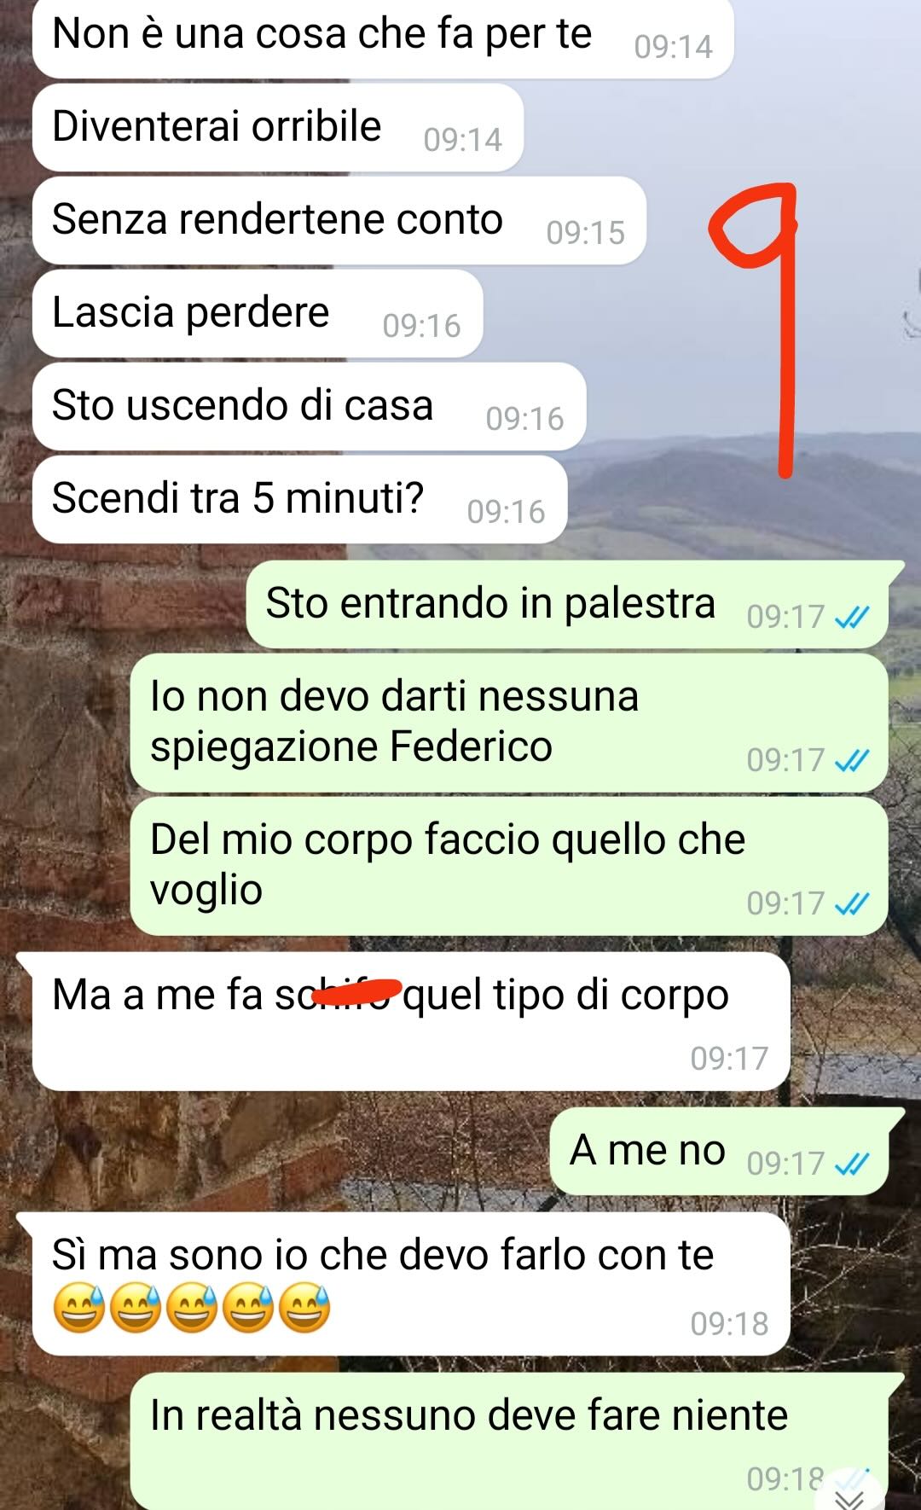Tap the row of sweat-smile emojis

191,1308
